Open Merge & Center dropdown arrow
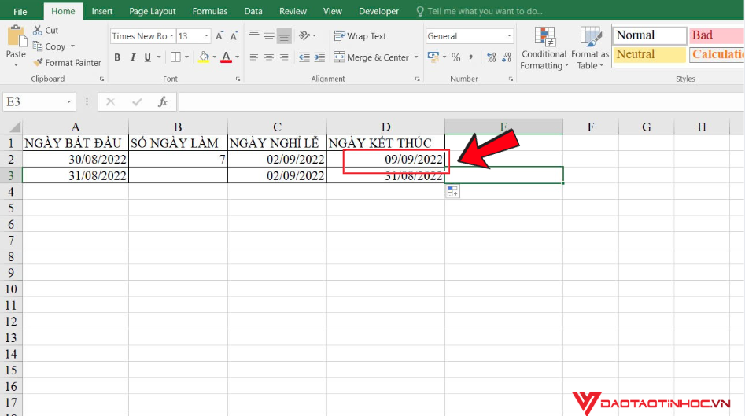This screenshot has height=416, width=745. click(x=416, y=57)
